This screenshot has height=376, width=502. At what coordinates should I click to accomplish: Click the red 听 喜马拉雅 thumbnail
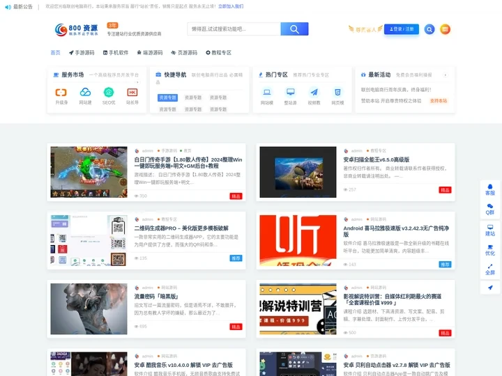[x=298, y=240]
